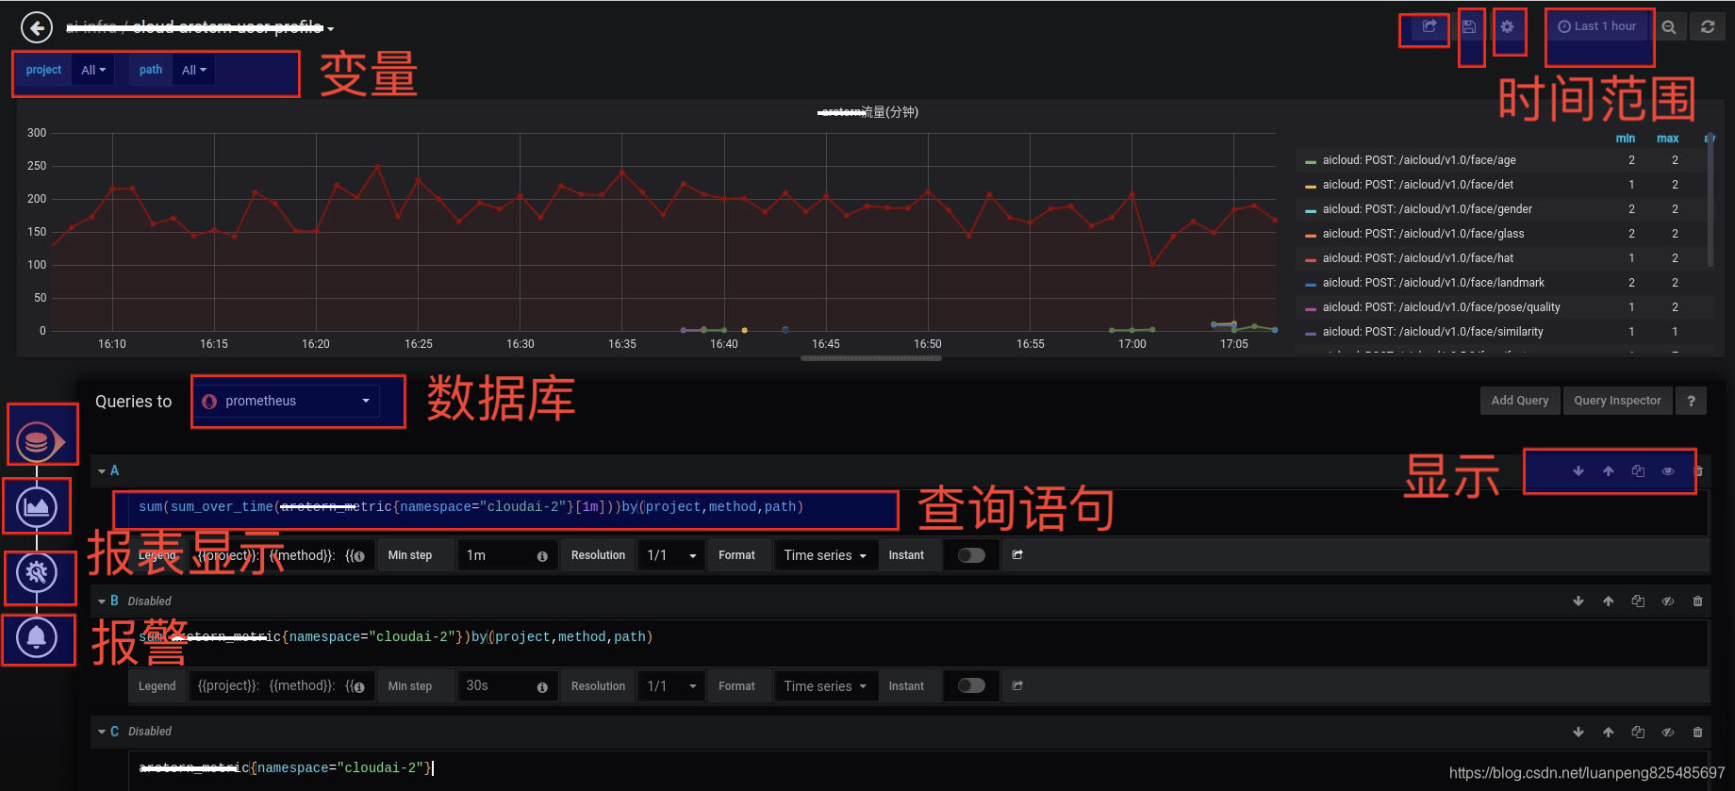Duplicate query C
Viewport: 1735px width, 791px height.
(1638, 733)
